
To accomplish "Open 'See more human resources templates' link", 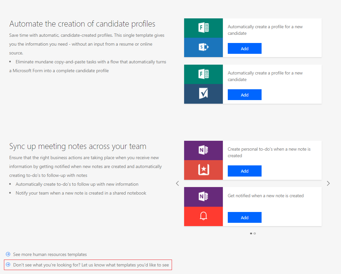I will click(x=50, y=254).
